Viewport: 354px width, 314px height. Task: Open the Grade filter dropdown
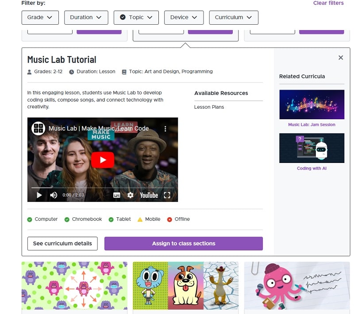(x=40, y=18)
